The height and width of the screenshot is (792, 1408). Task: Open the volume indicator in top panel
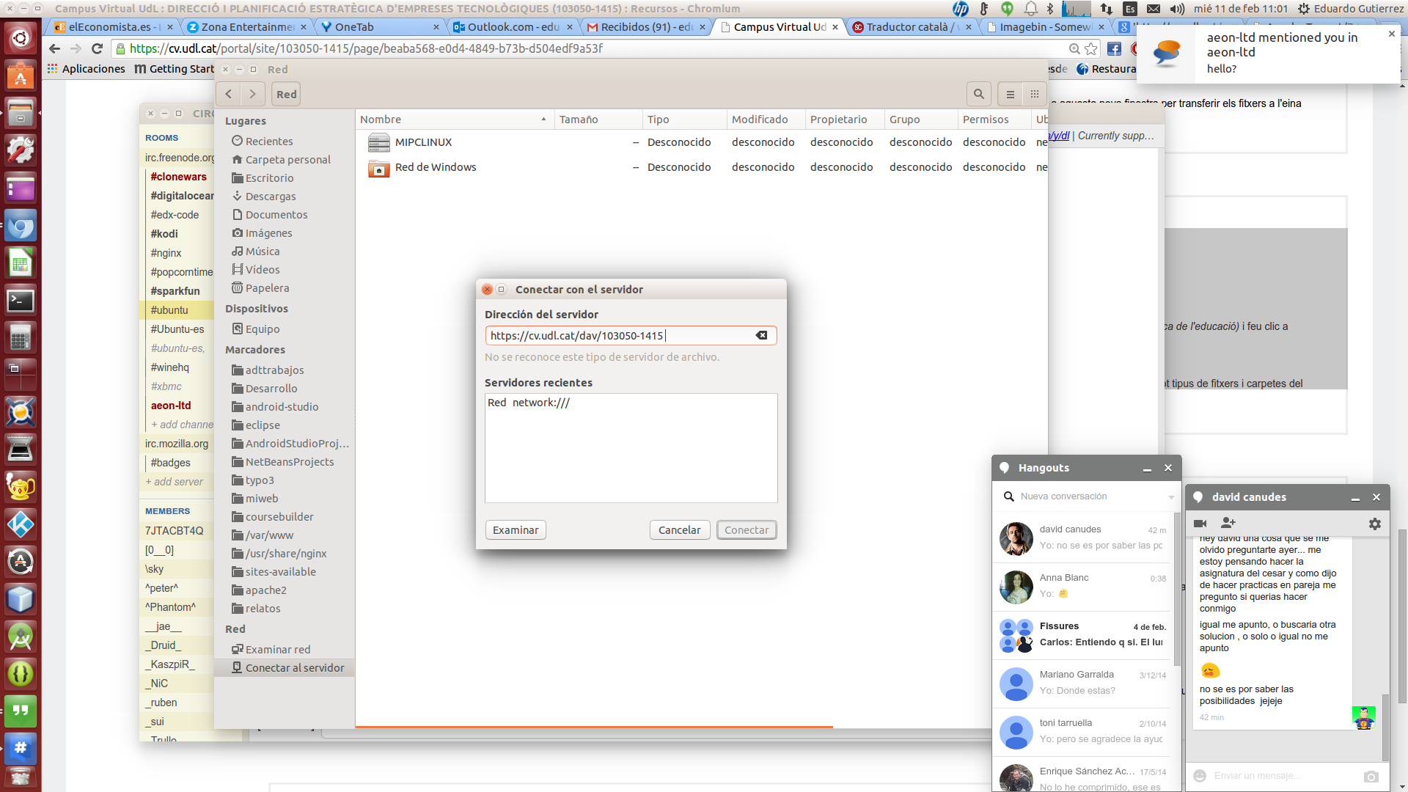click(x=1178, y=9)
